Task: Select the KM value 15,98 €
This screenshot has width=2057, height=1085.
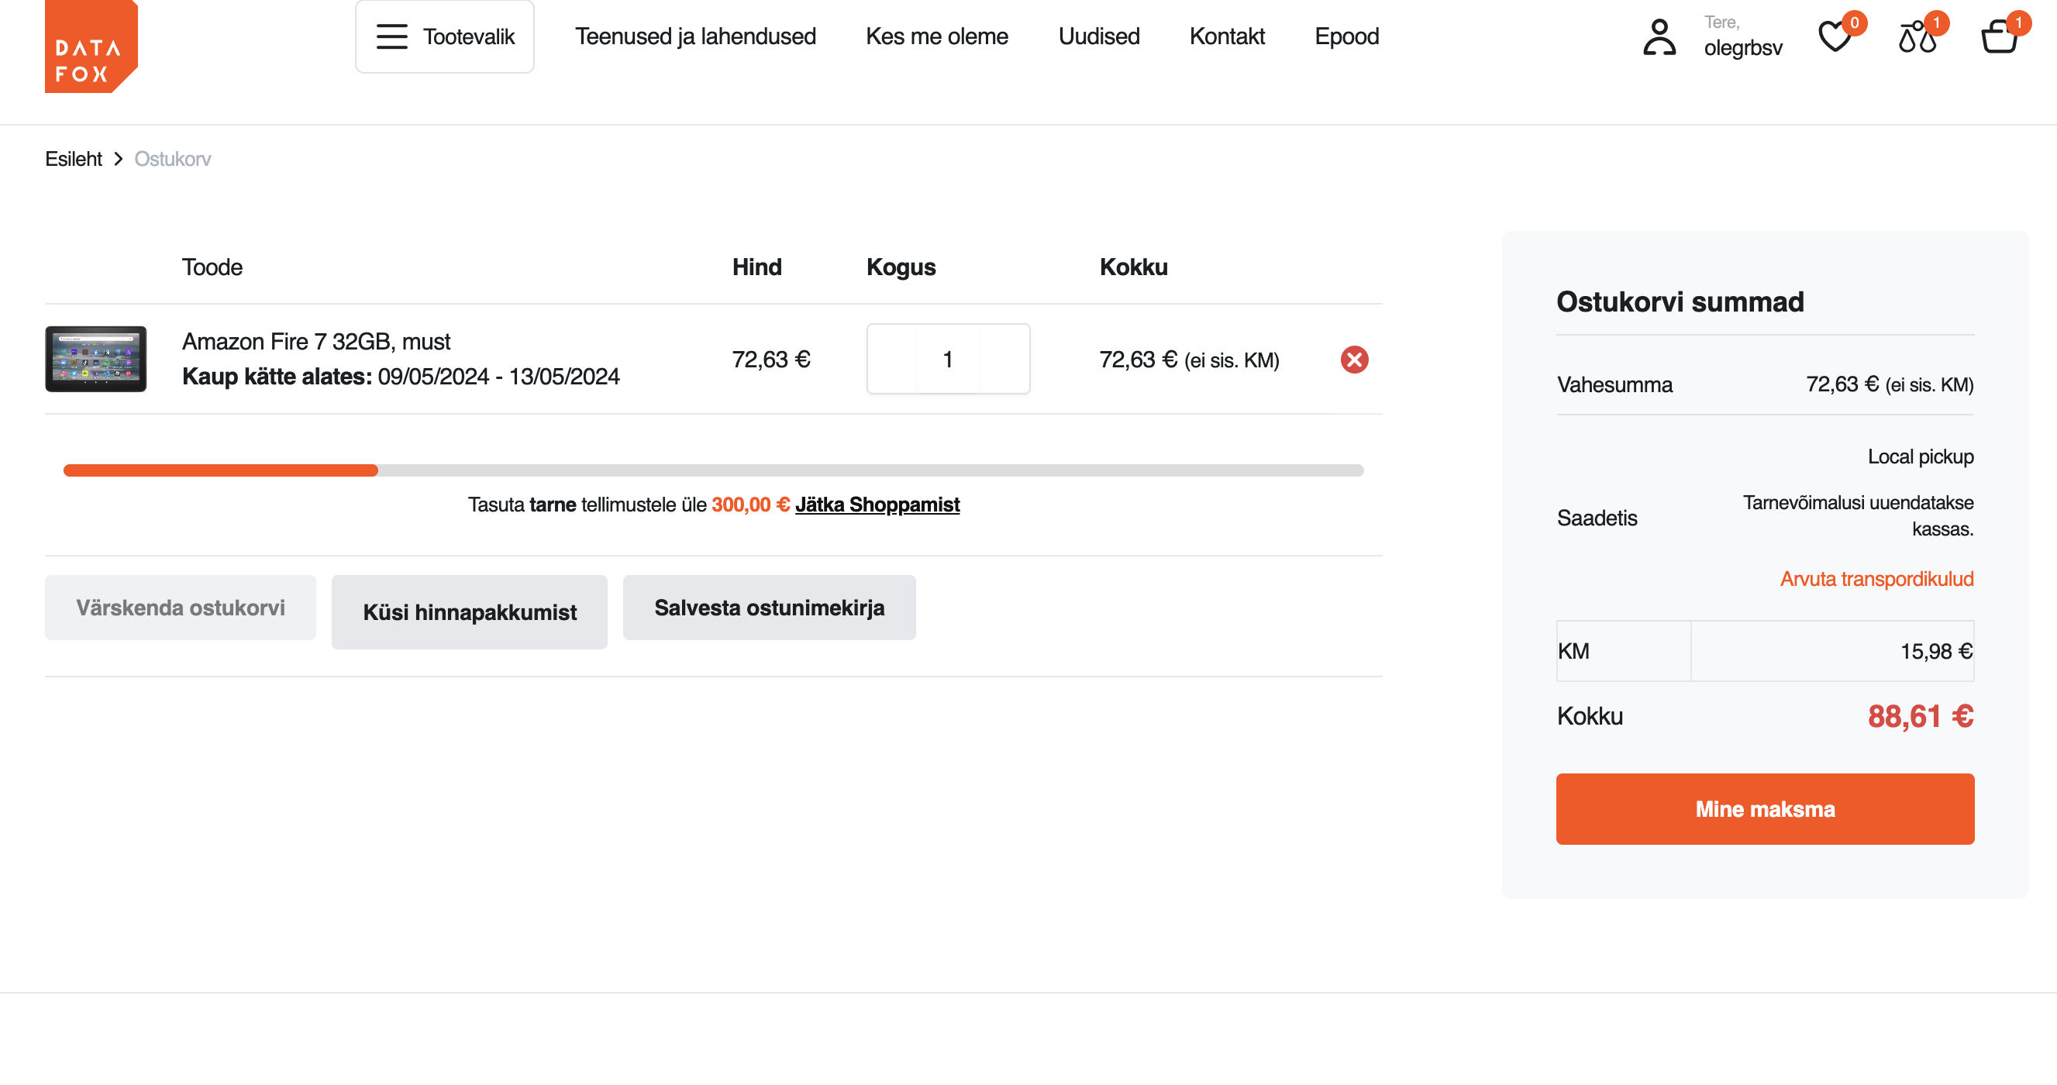Action: coord(1936,652)
